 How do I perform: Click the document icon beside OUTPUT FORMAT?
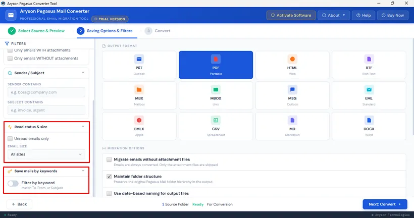(104, 46)
